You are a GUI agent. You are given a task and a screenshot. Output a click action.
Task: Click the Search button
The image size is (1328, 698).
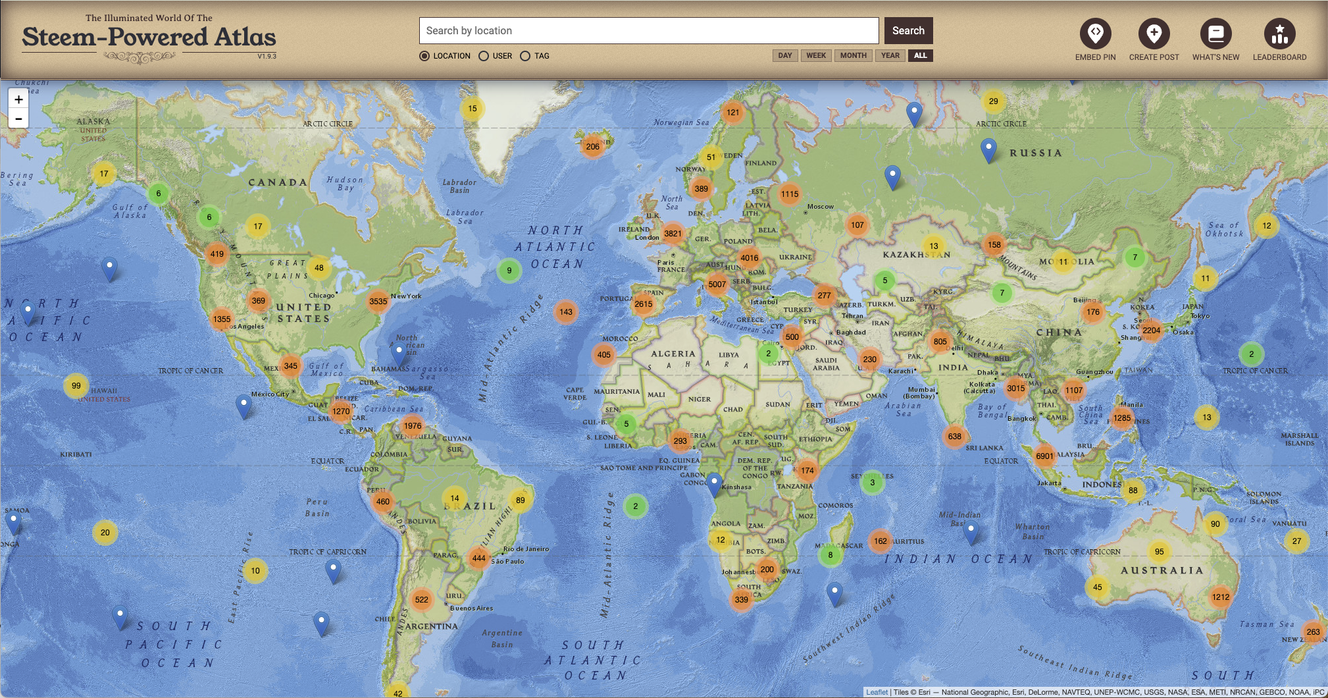[x=908, y=30]
